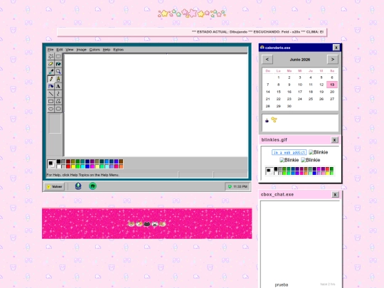Pick the Fill With Color bucket tool
This screenshot has height=288, width=384.
[58, 64]
